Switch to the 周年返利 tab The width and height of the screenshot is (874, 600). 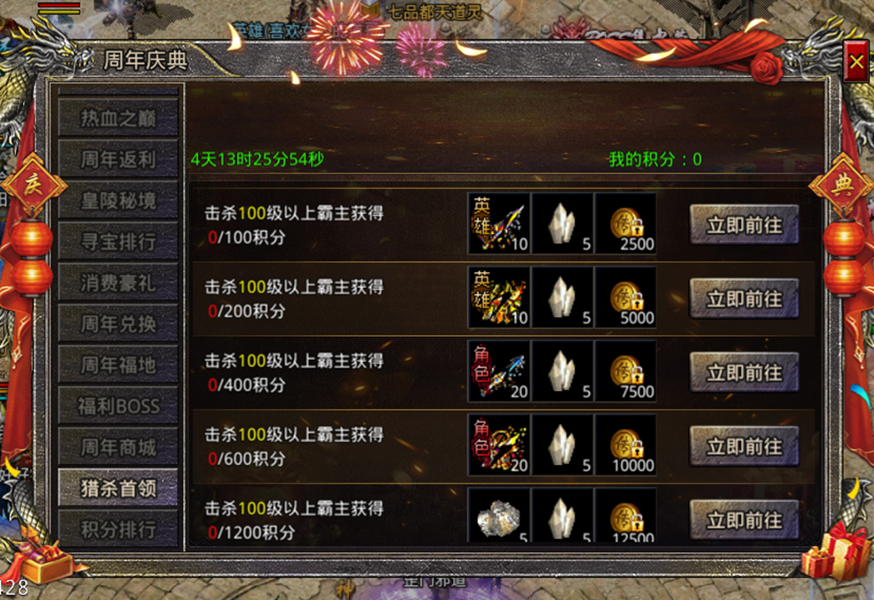pos(118,159)
